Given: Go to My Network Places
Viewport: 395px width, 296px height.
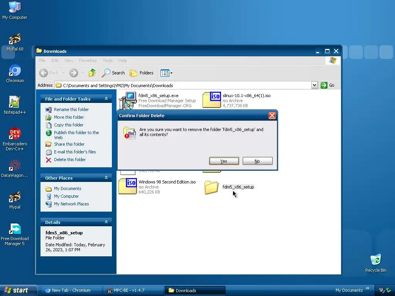Looking at the screenshot, I should point(71,204).
